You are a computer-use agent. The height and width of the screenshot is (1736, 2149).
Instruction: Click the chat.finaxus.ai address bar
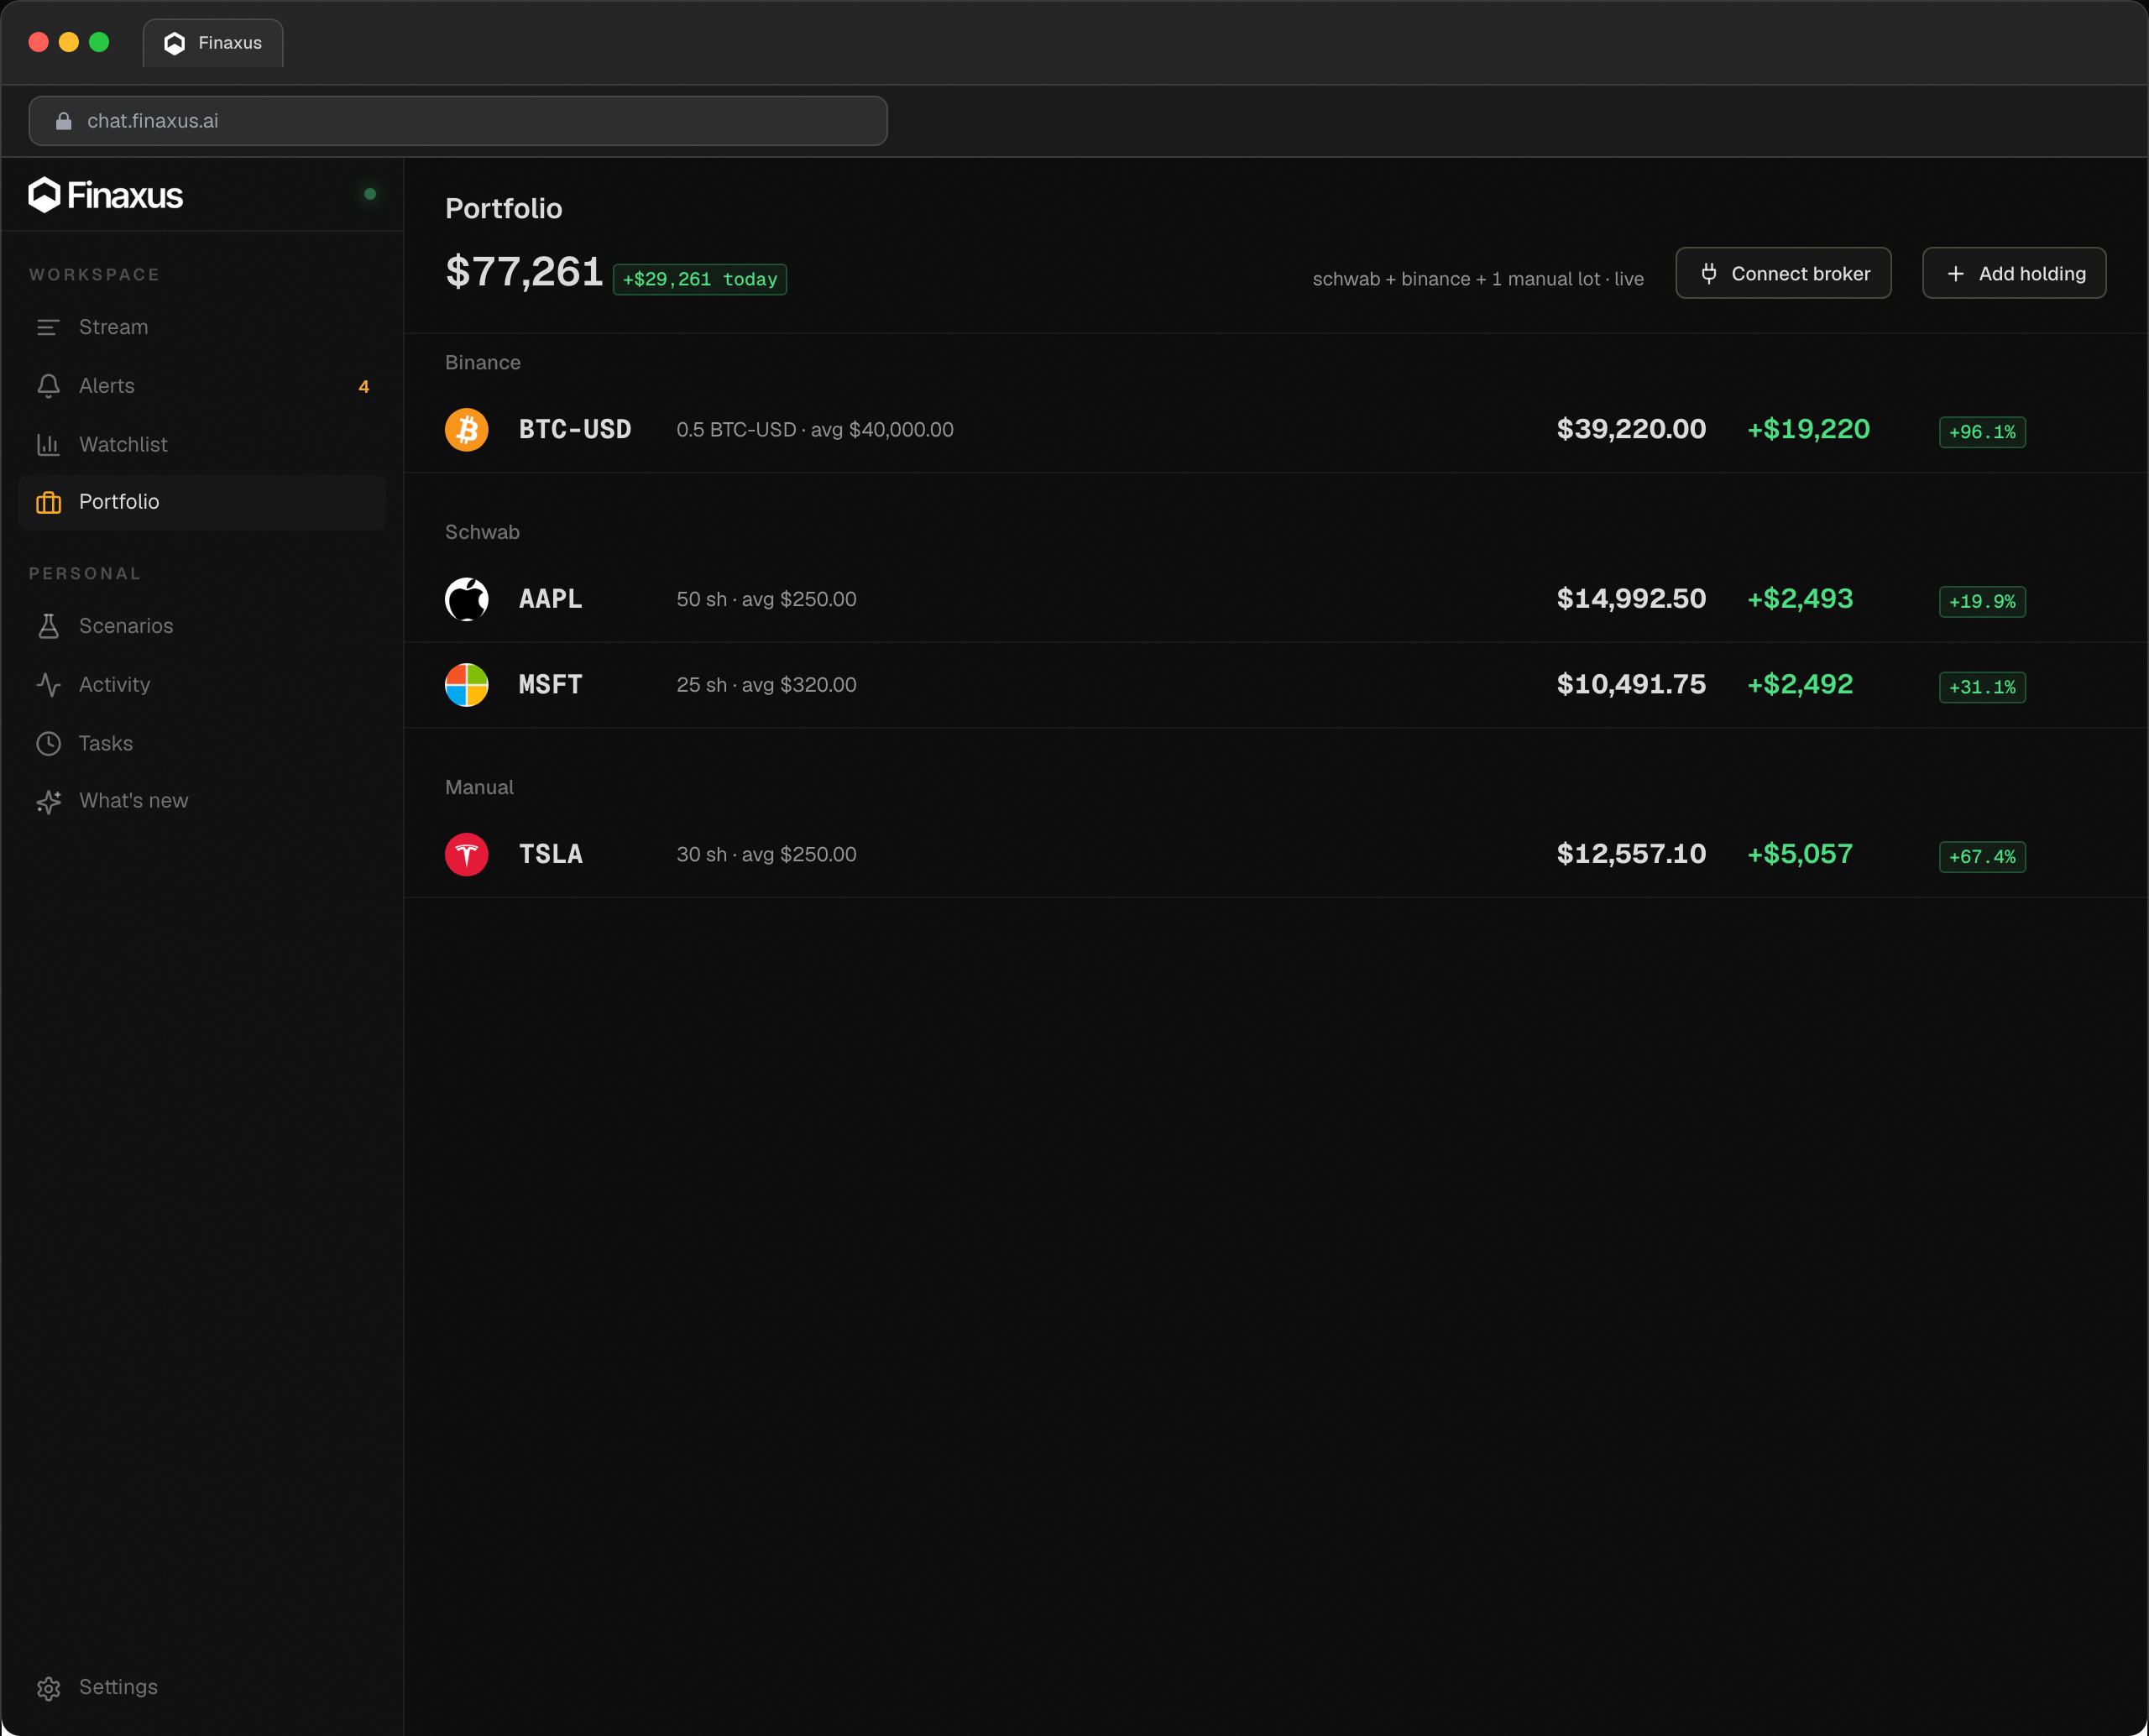[458, 121]
